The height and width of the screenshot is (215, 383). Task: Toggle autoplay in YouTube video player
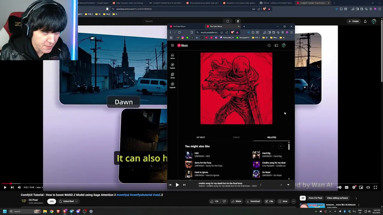coord(339,187)
